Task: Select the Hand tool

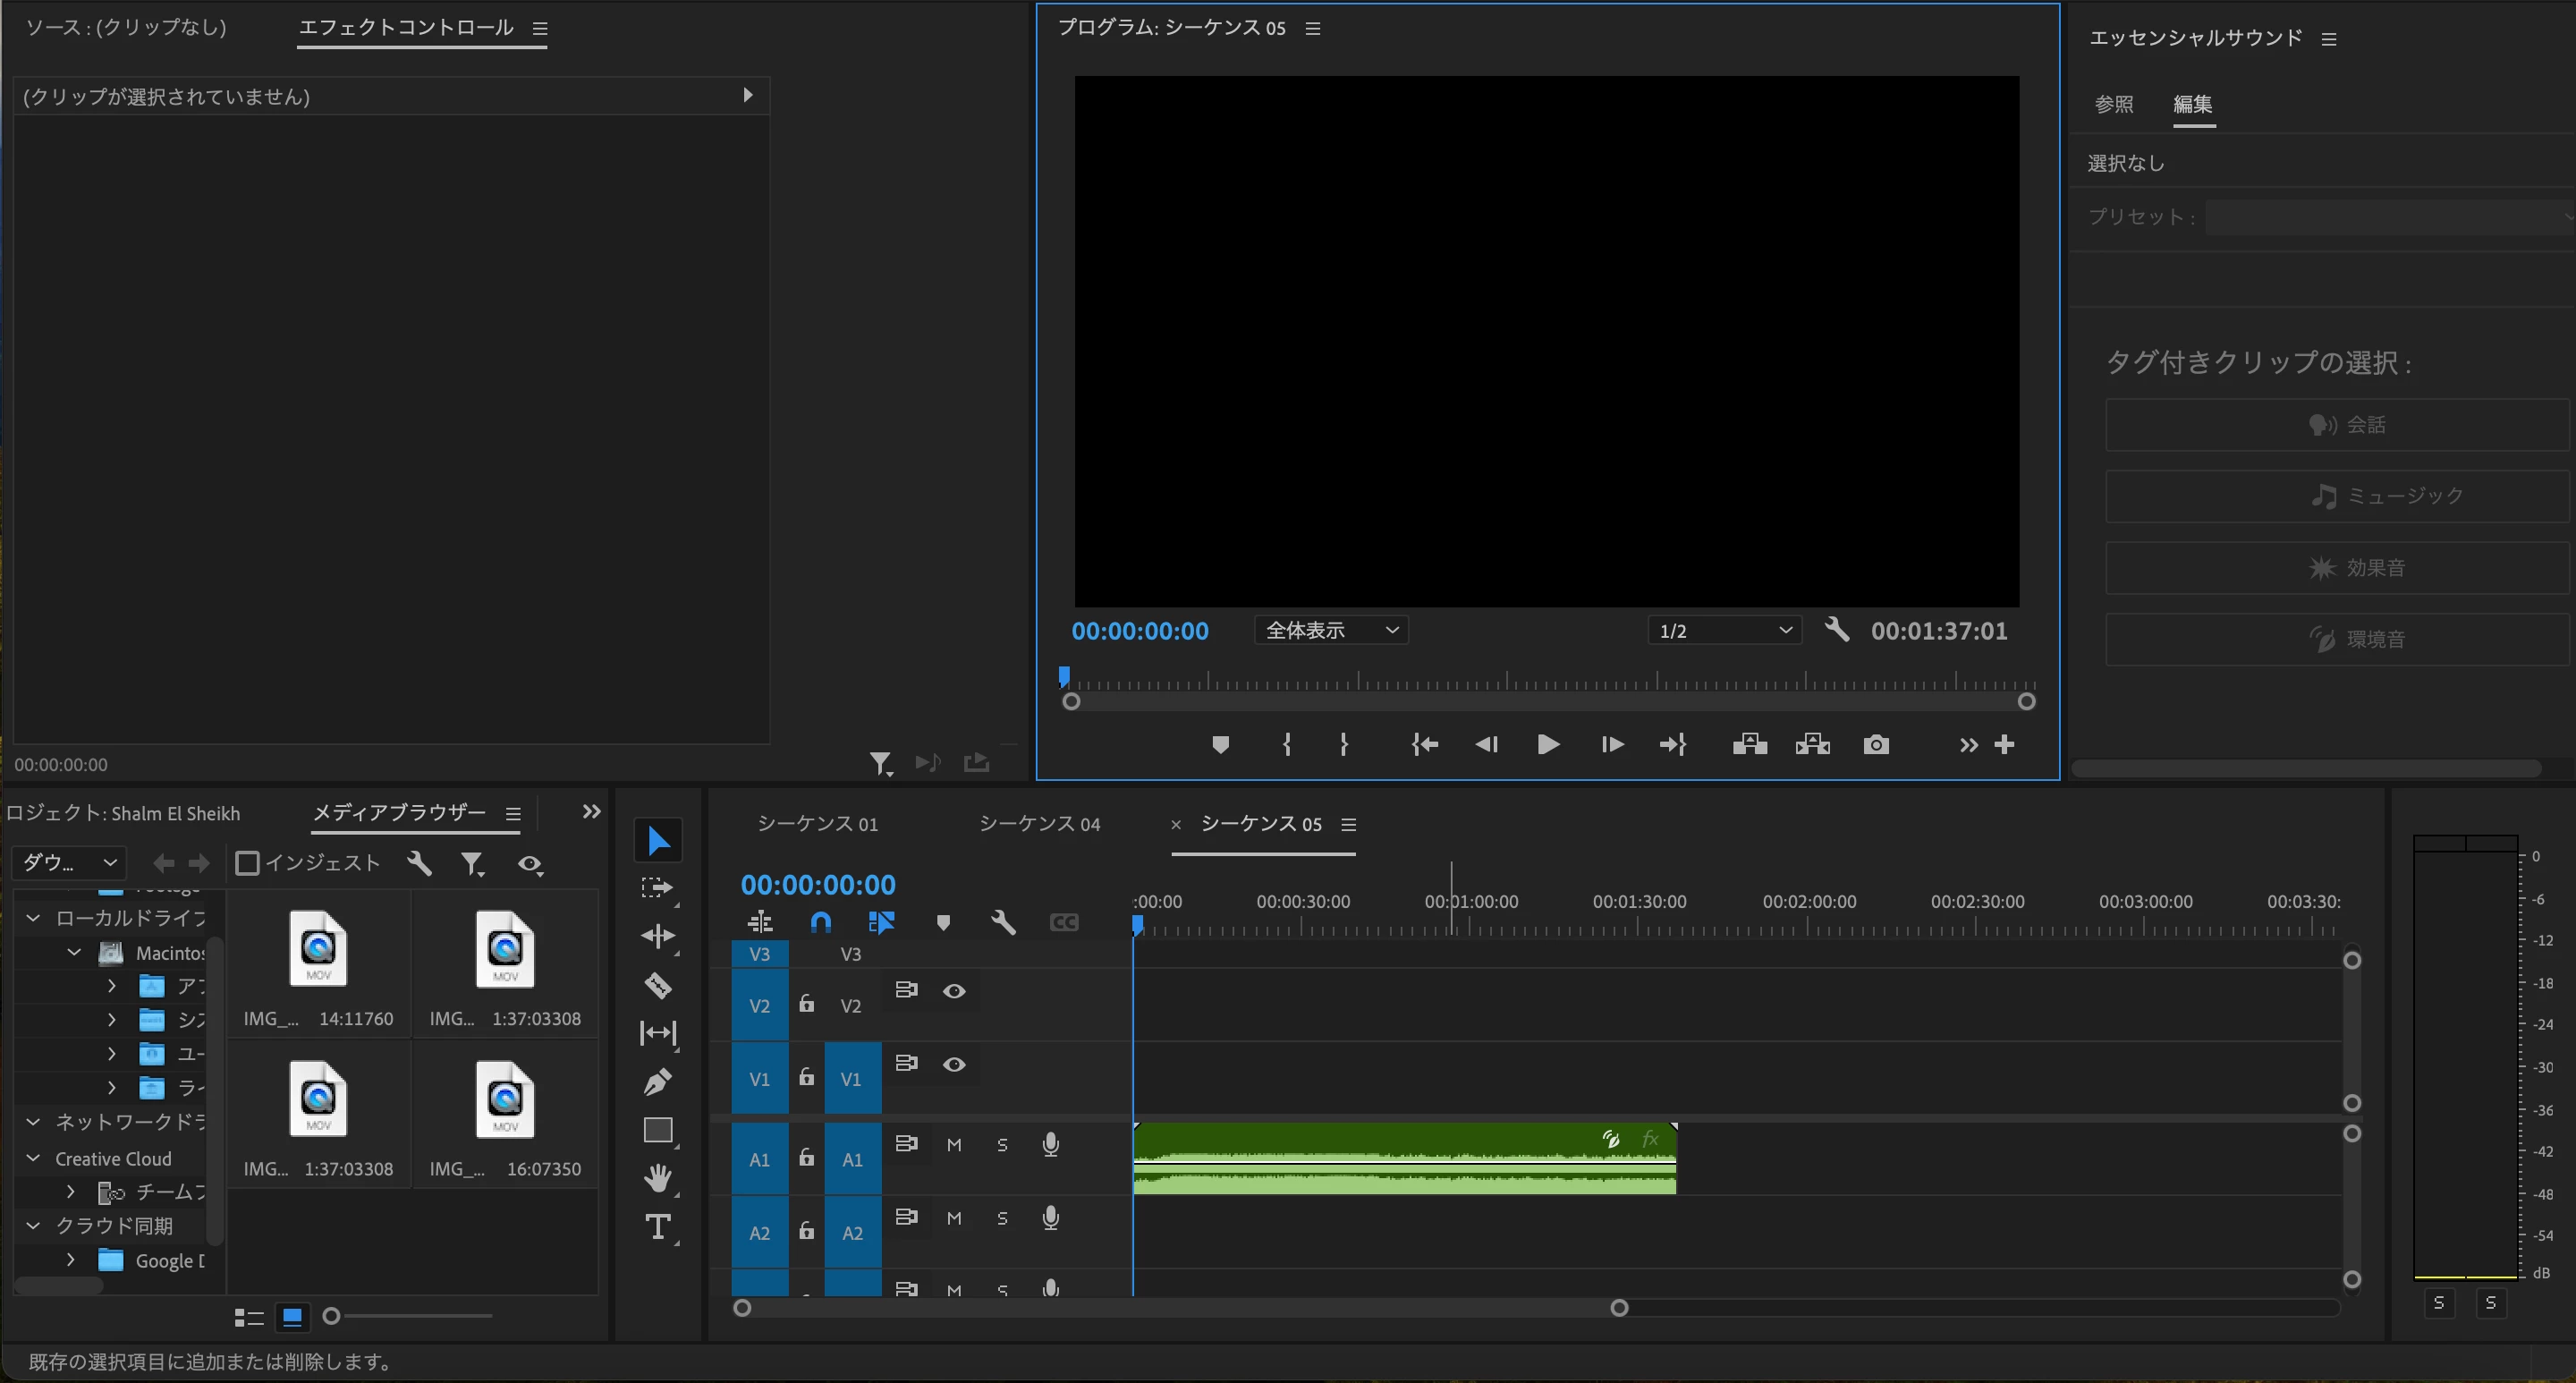Action: click(x=657, y=1178)
